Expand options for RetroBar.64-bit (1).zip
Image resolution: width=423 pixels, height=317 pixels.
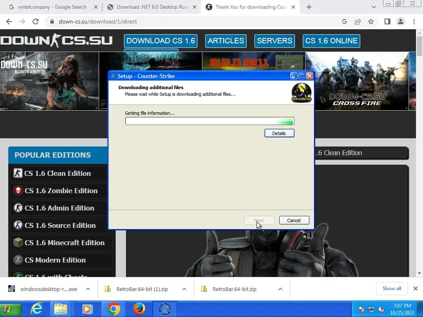tap(184, 289)
